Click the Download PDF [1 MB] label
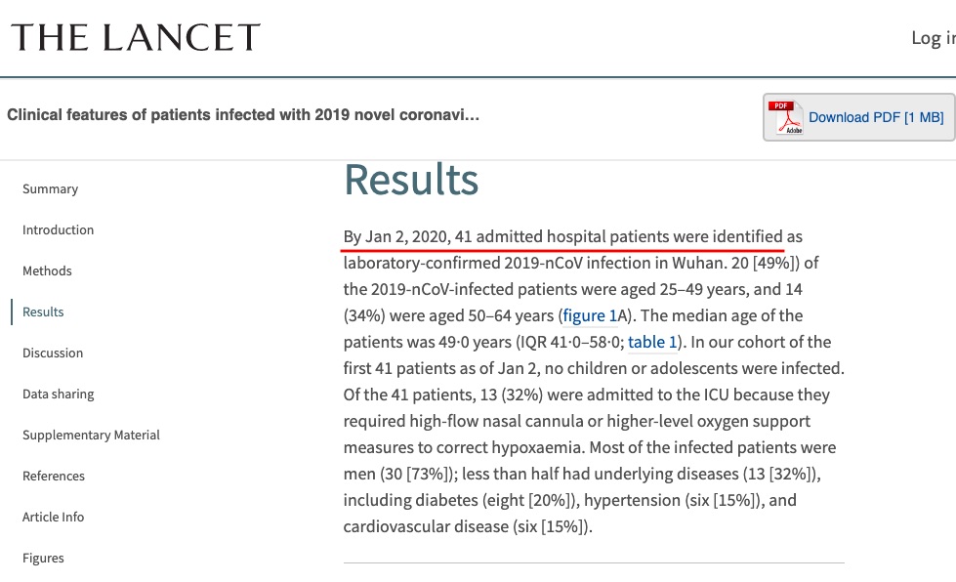Viewport: 956px width, 582px height. [876, 117]
